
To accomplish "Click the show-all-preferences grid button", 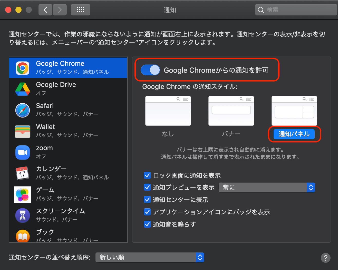I will 80,10.
